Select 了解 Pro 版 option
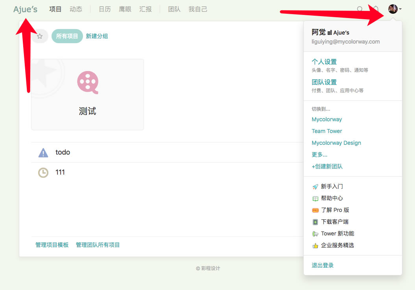Viewport: 415px width, 290px height. pos(334,210)
